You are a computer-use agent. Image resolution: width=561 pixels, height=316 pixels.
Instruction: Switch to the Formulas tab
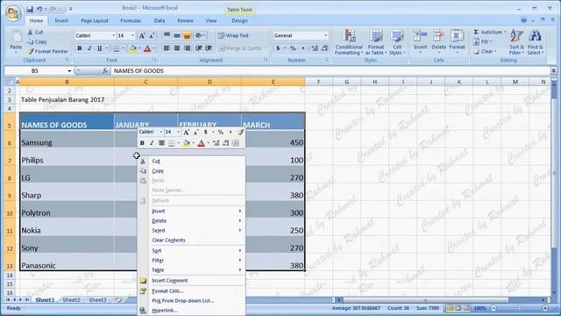131,21
